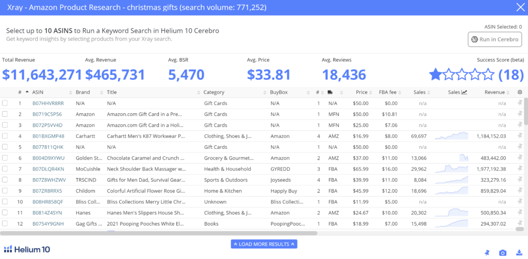This screenshot has height=259, width=528.
Task: Click the horizontal scrollbar under the table
Action: (x=159, y=233)
